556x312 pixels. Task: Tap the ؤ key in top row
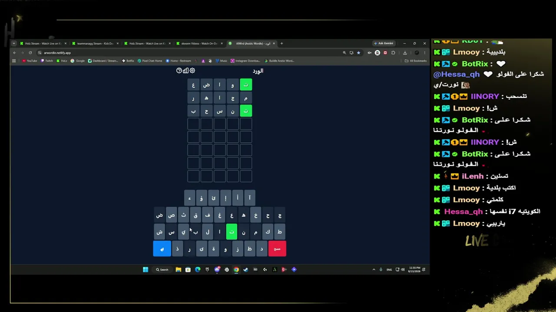click(202, 198)
